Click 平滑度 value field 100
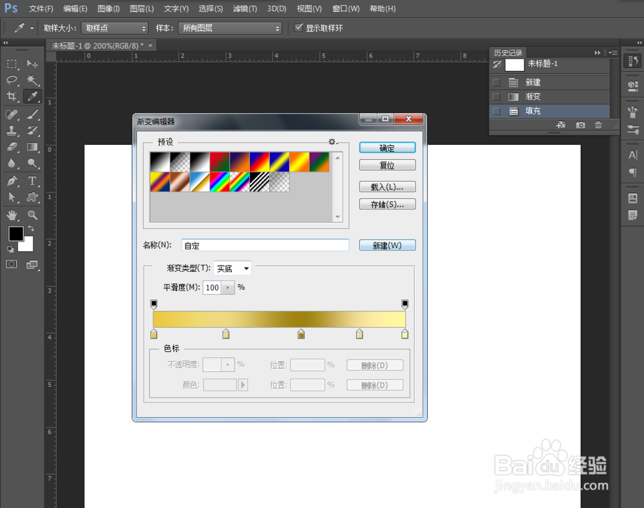Viewport: 644px width, 508px height. (213, 287)
